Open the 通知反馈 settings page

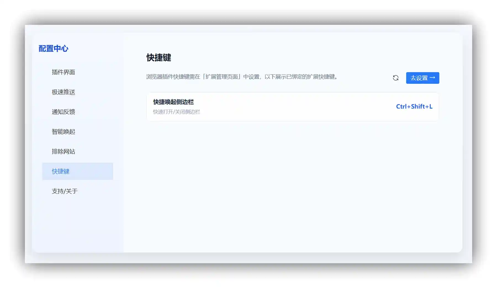[64, 112]
